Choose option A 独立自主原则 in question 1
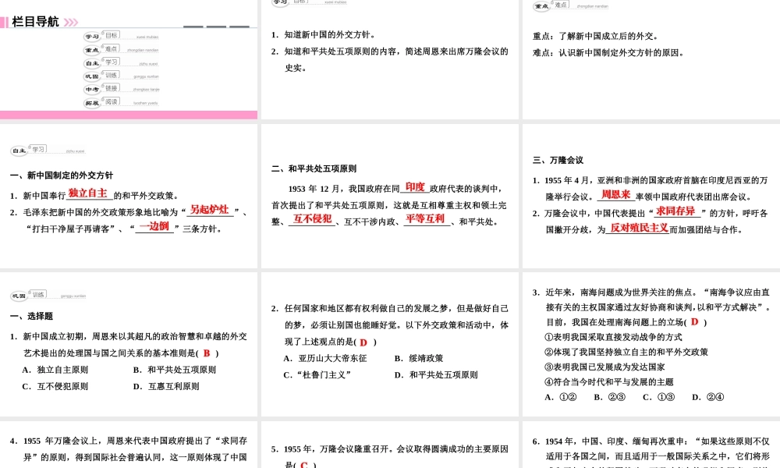 pos(55,370)
